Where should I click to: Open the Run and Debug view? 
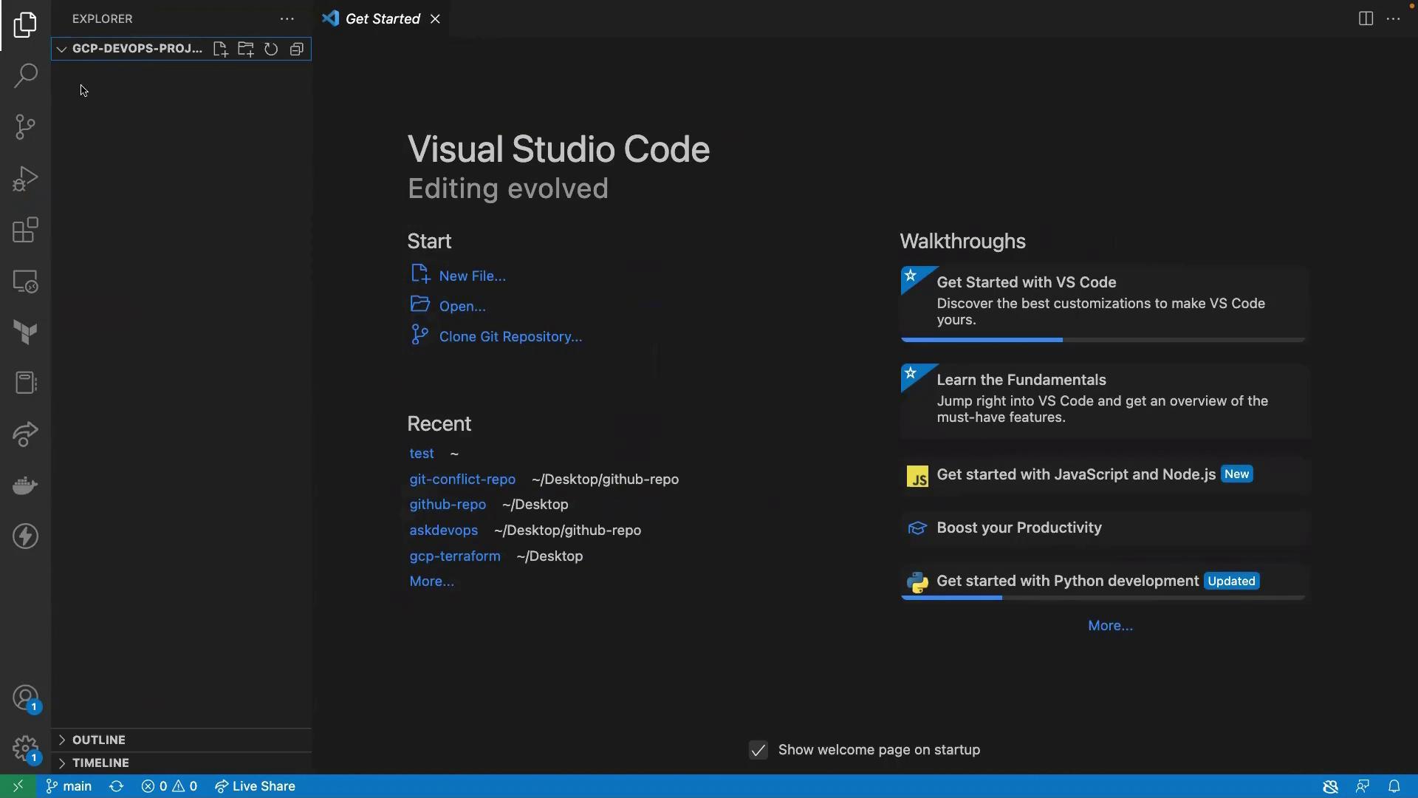pos(25,179)
